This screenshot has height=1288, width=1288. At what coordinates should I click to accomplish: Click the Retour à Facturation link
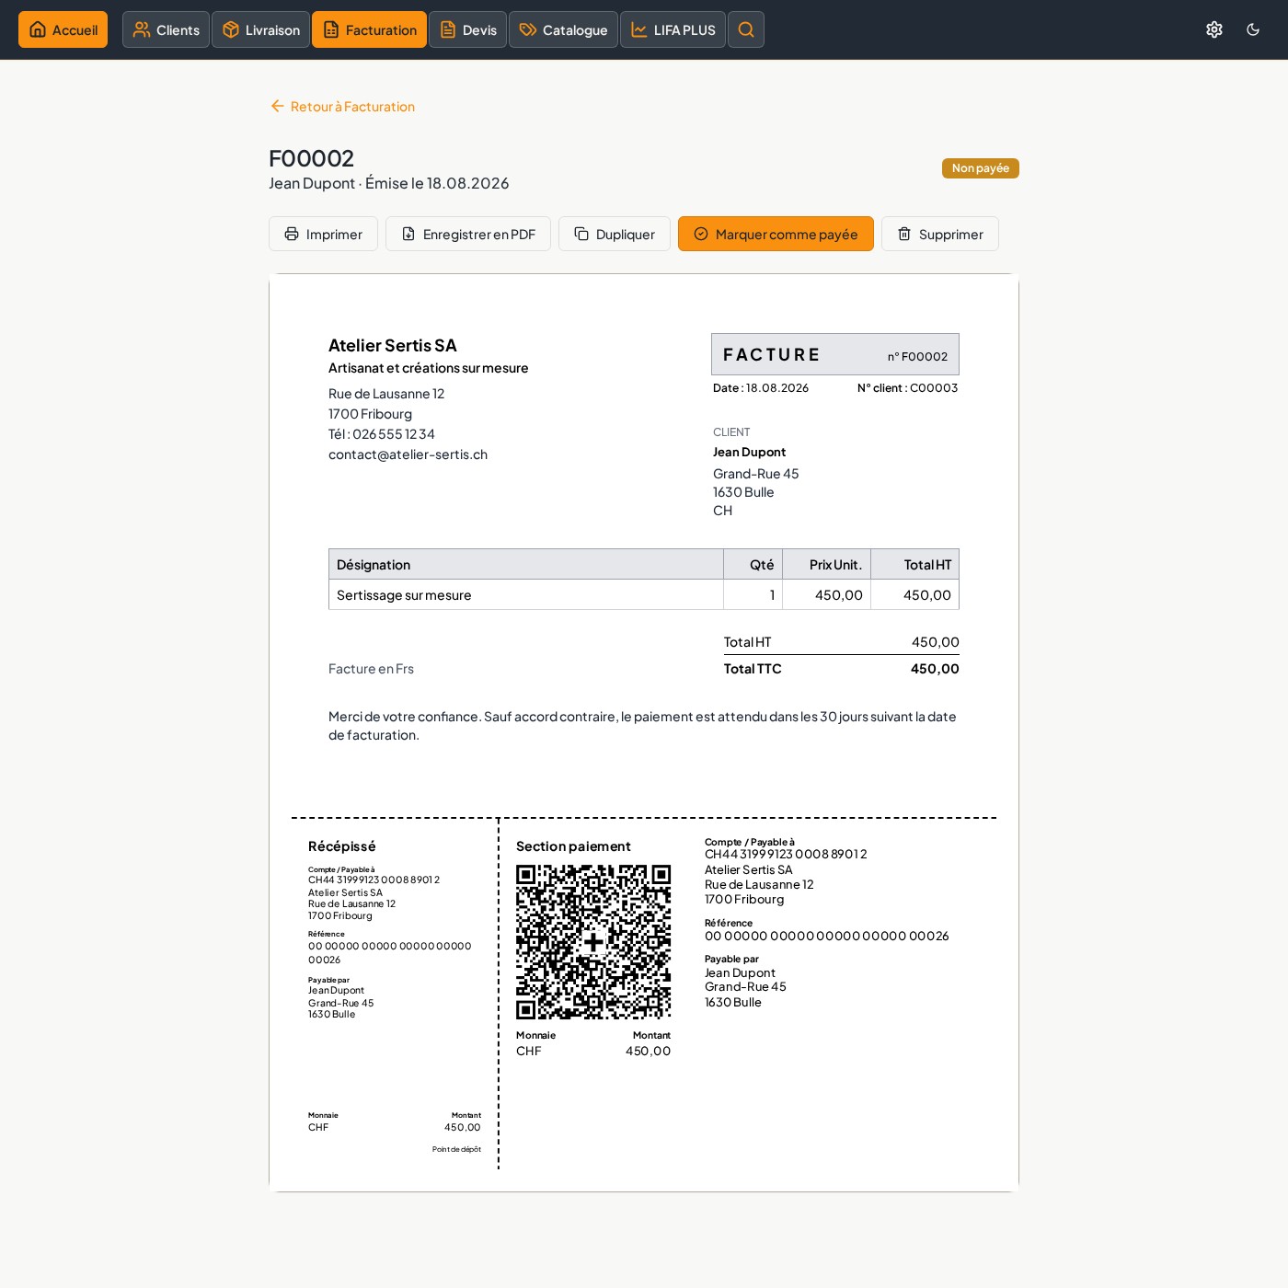(x=342, y=107)
